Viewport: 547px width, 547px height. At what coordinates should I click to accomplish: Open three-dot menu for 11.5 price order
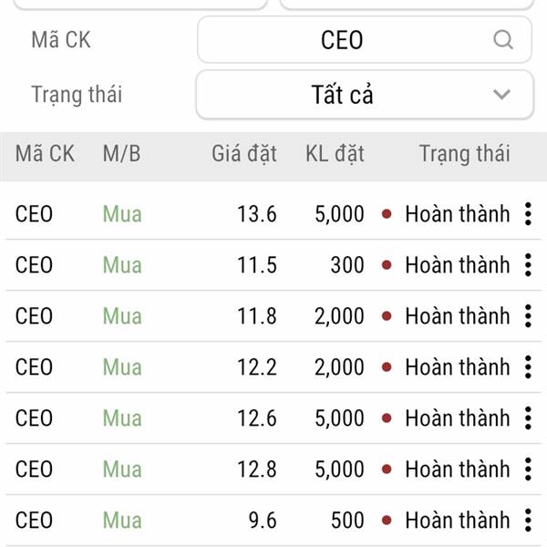(x=528, y=264)
